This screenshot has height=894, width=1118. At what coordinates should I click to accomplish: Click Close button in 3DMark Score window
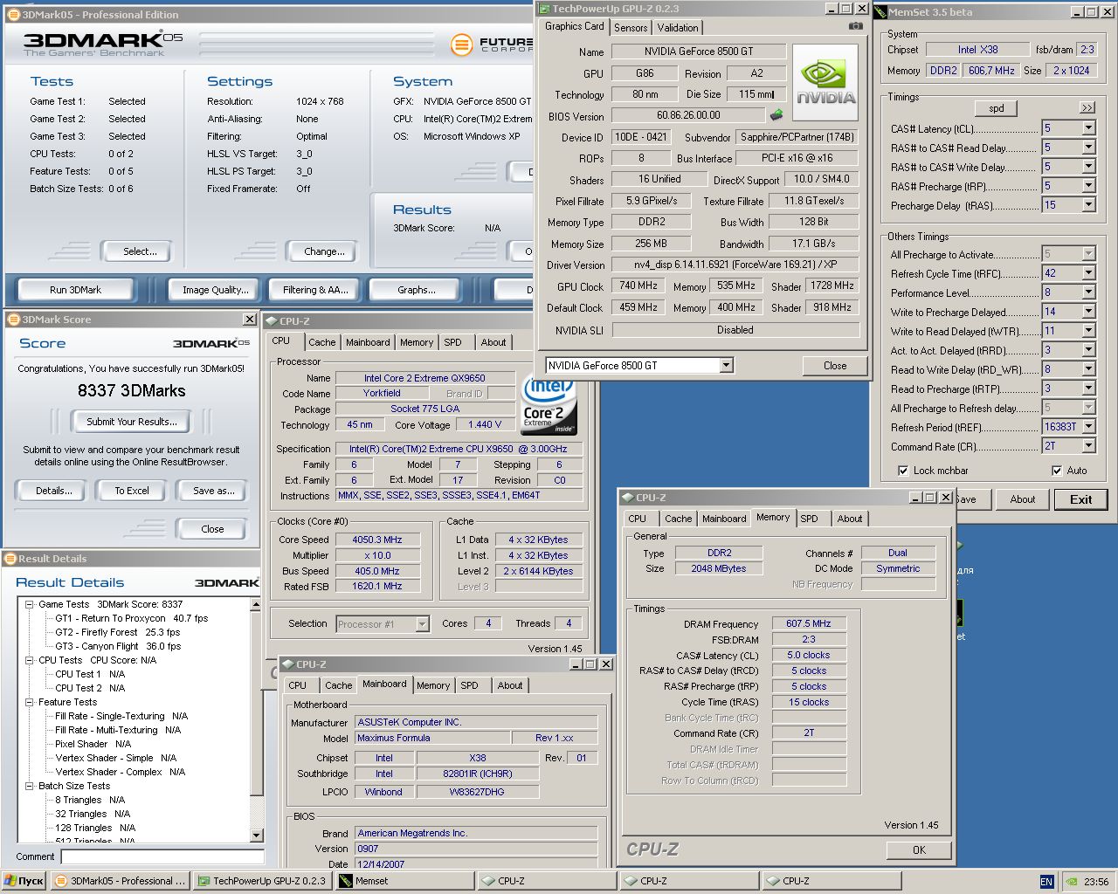pos(212,529)
